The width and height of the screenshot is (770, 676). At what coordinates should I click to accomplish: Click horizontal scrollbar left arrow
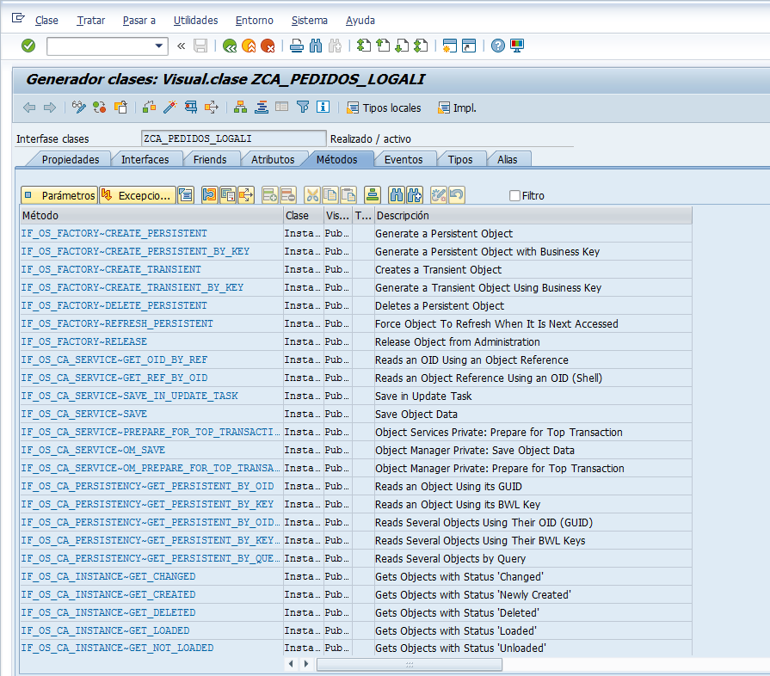pyautogui.click(x=291, y=664)
